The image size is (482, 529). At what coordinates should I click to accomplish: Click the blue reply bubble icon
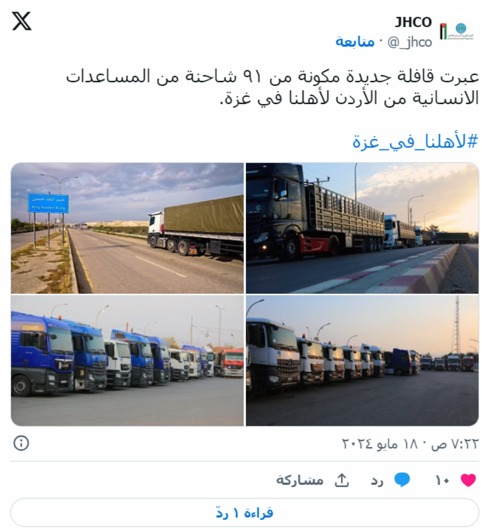point(402,480)
